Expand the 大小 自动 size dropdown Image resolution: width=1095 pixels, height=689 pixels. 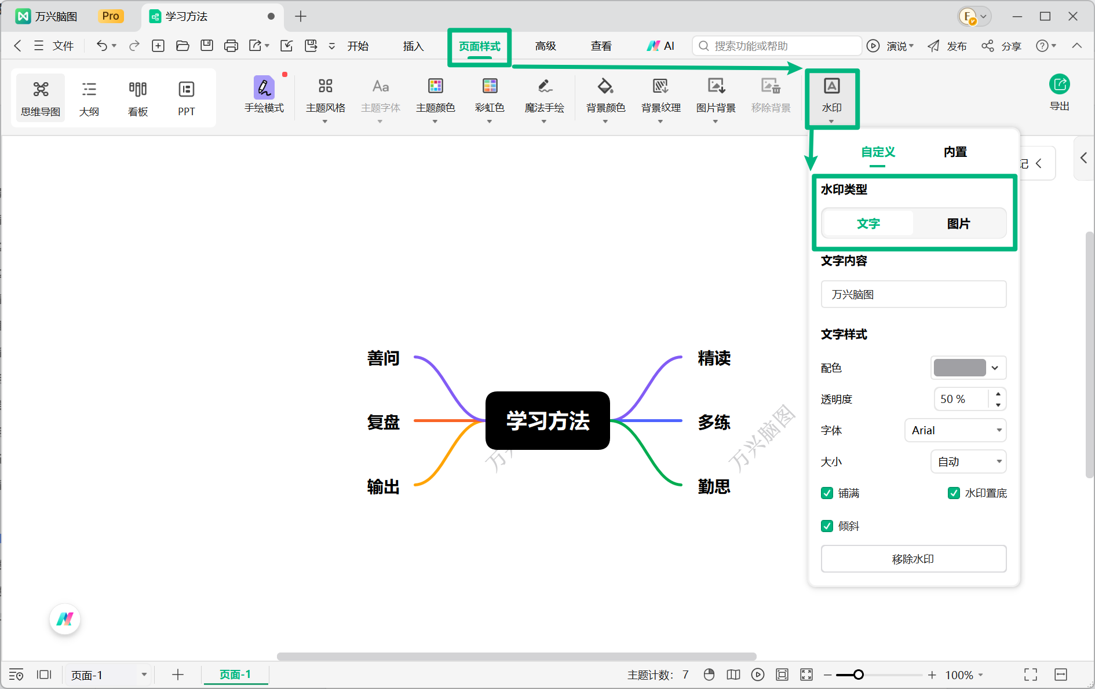pos(968,461)
